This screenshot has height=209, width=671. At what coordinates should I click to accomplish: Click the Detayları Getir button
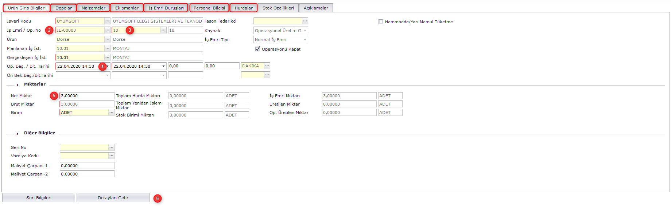(113, 198)
